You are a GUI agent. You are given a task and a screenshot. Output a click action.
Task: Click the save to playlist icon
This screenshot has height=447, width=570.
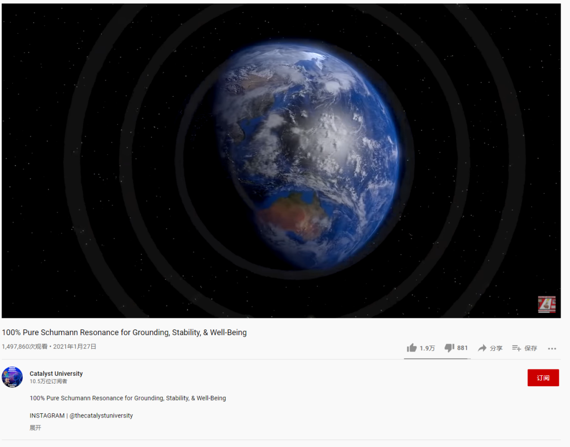(516, 348)
